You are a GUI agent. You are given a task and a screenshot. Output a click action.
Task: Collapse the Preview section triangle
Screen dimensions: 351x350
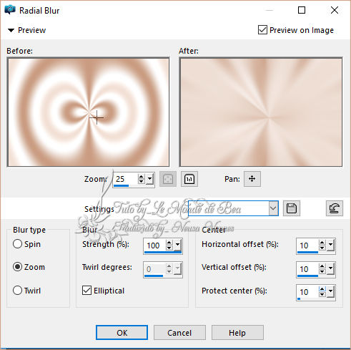(x=11, y=30)
